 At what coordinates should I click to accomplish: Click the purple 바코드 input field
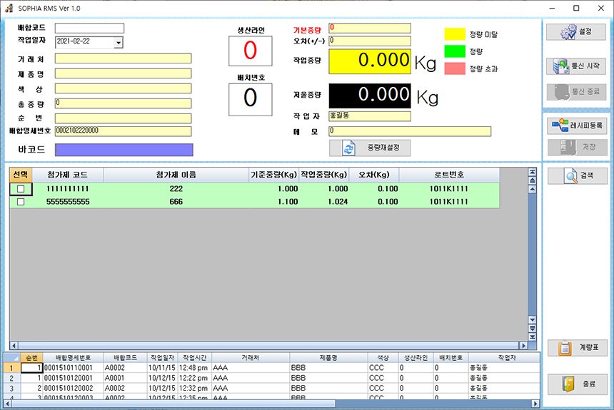pyautogui.click(x=124, y=150)
